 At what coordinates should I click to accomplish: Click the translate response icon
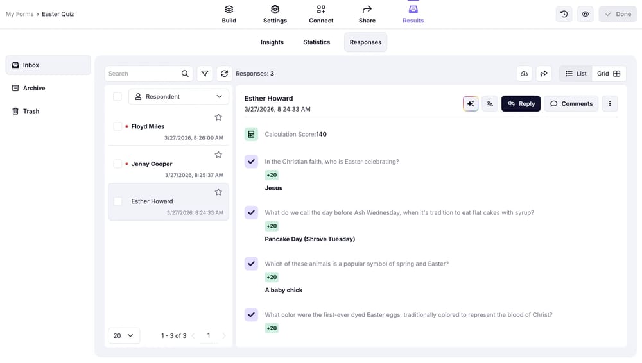coord(490,104)
